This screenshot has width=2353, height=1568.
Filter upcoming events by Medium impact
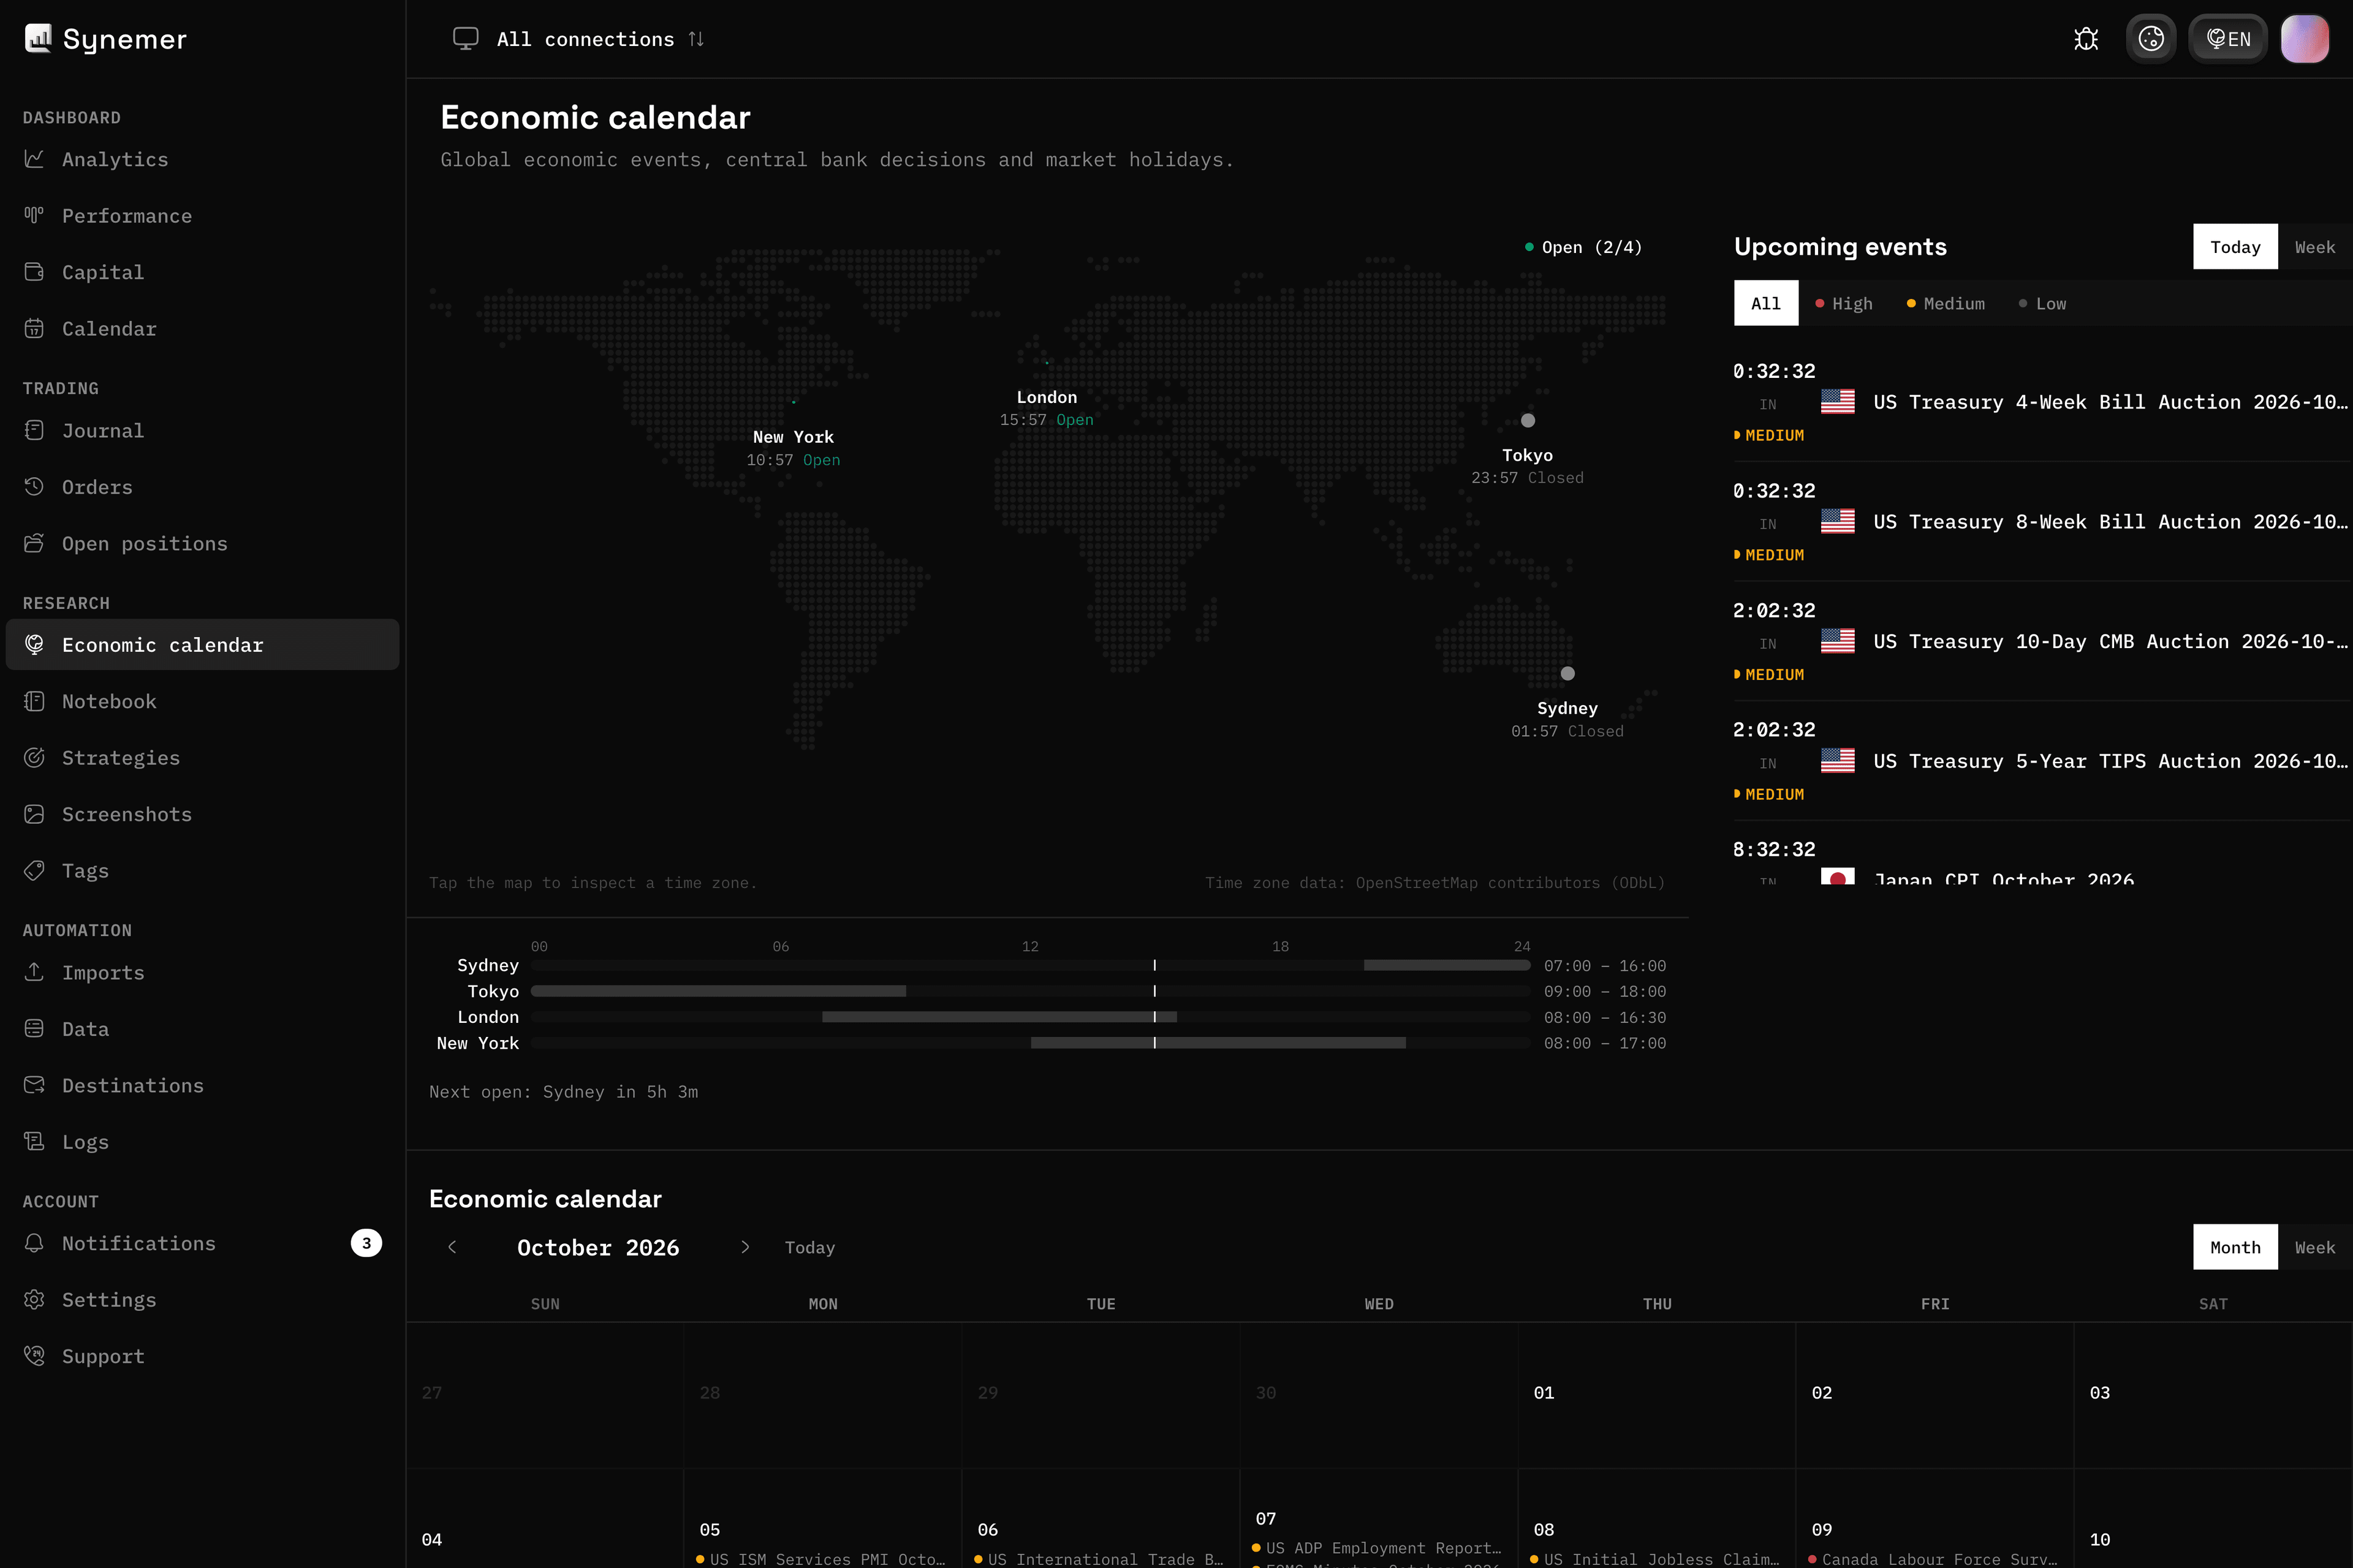[x=1946, y=304]
